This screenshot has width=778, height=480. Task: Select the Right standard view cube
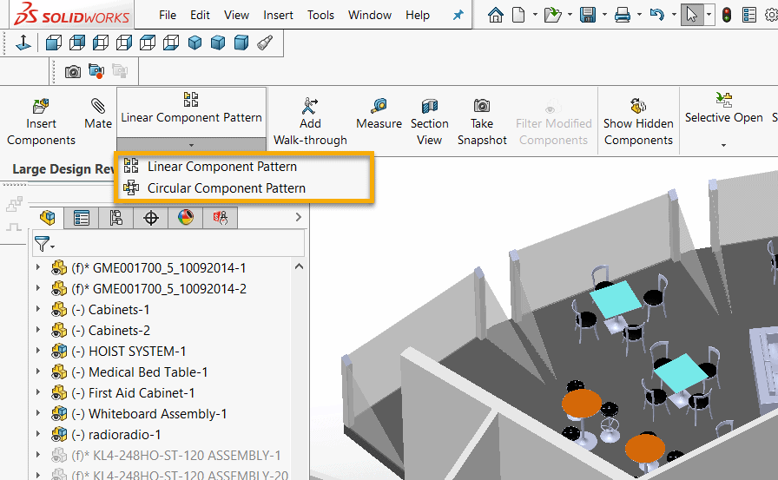pos(124,43)
